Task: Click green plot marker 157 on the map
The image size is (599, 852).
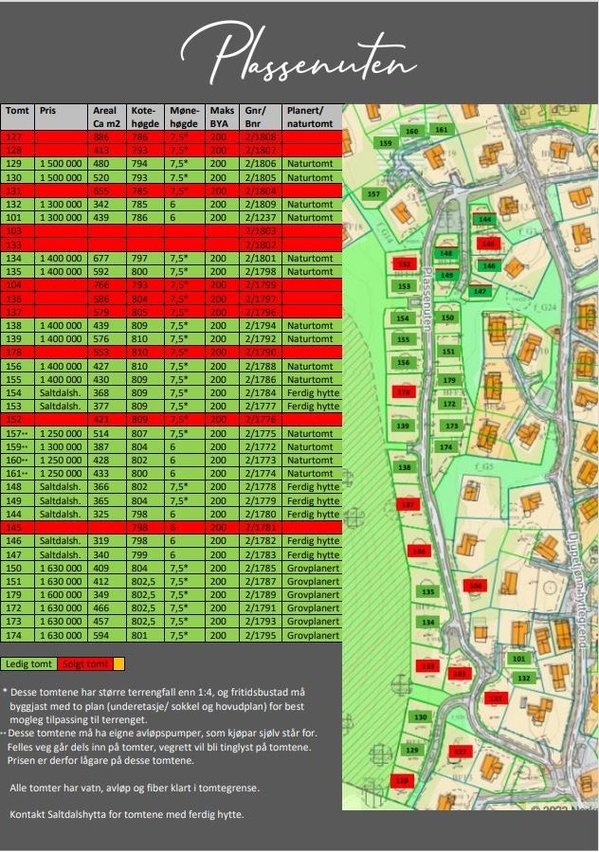Action: (x=373, y=194)
